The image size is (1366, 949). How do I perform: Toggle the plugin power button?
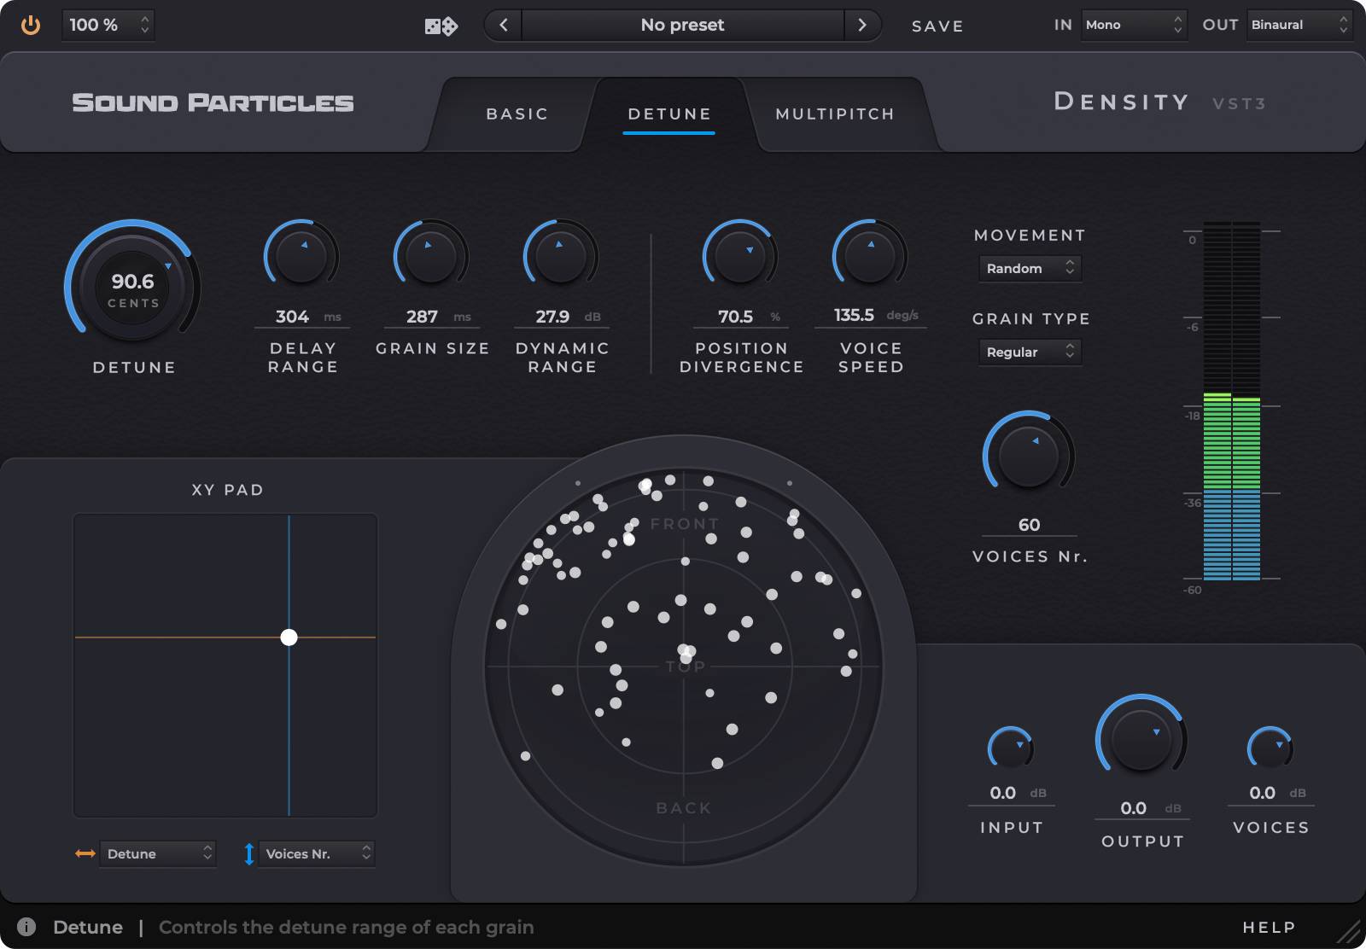pyautogui.click(x=31, y=25)
